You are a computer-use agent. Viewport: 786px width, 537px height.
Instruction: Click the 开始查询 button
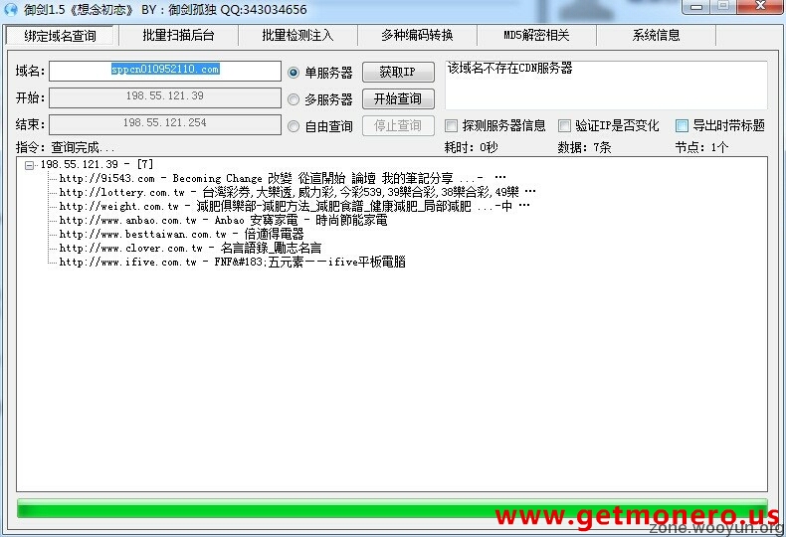(x=397, y=98)
